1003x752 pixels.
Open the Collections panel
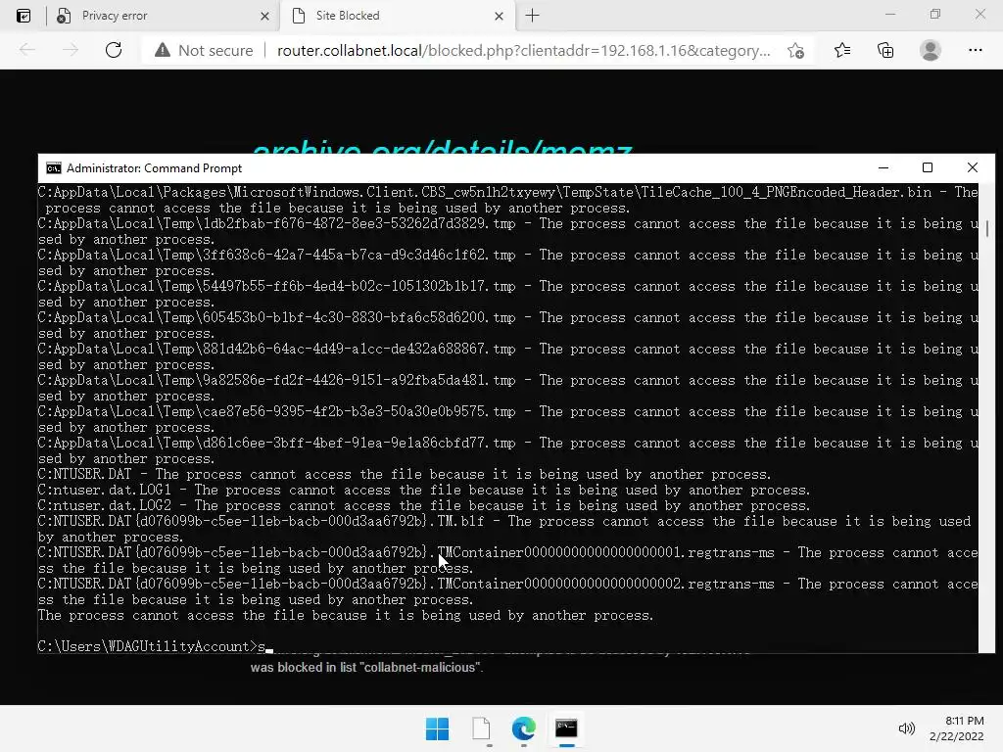click(885, 50)
